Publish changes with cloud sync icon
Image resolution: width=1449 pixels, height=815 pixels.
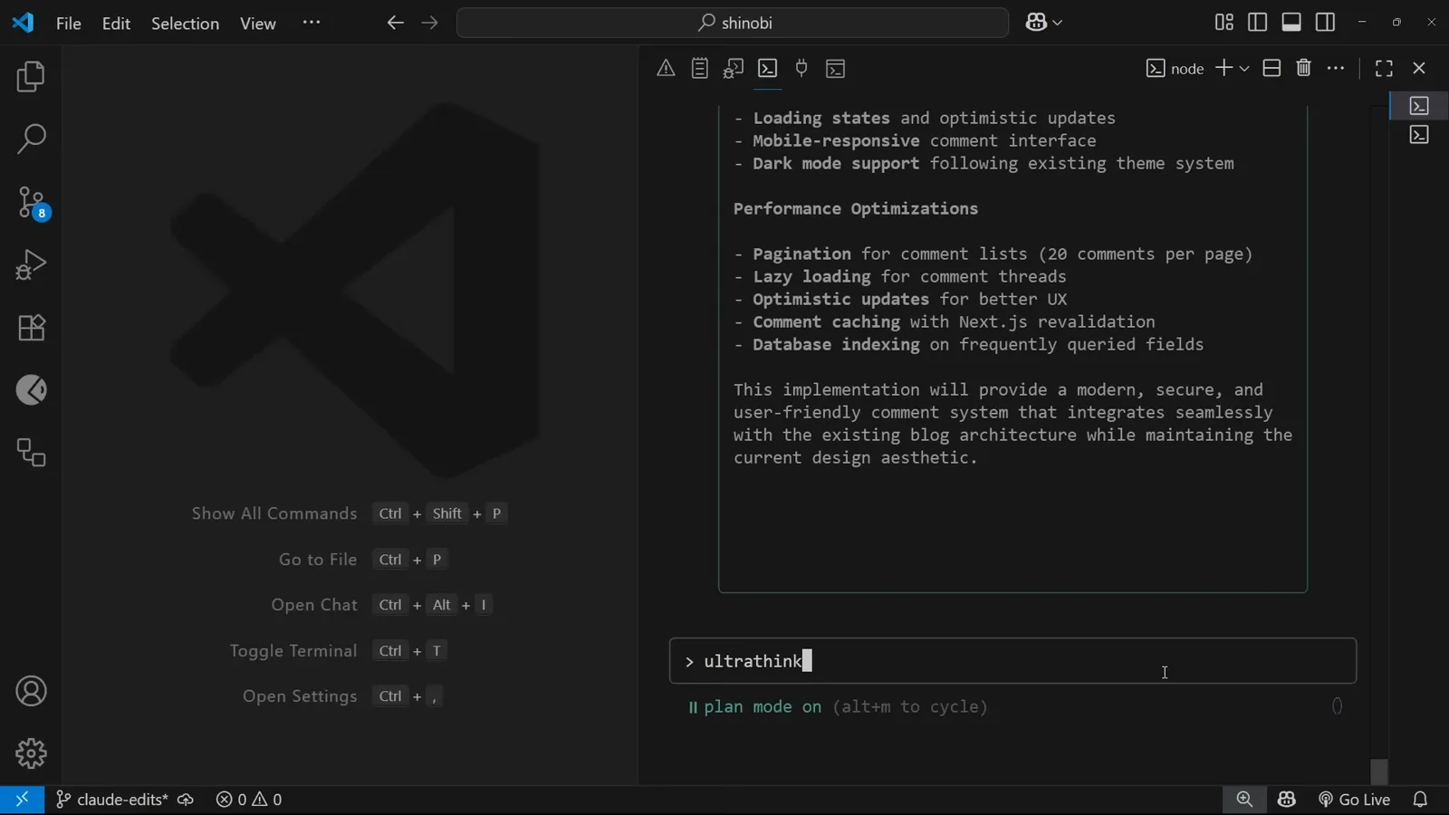186,800
